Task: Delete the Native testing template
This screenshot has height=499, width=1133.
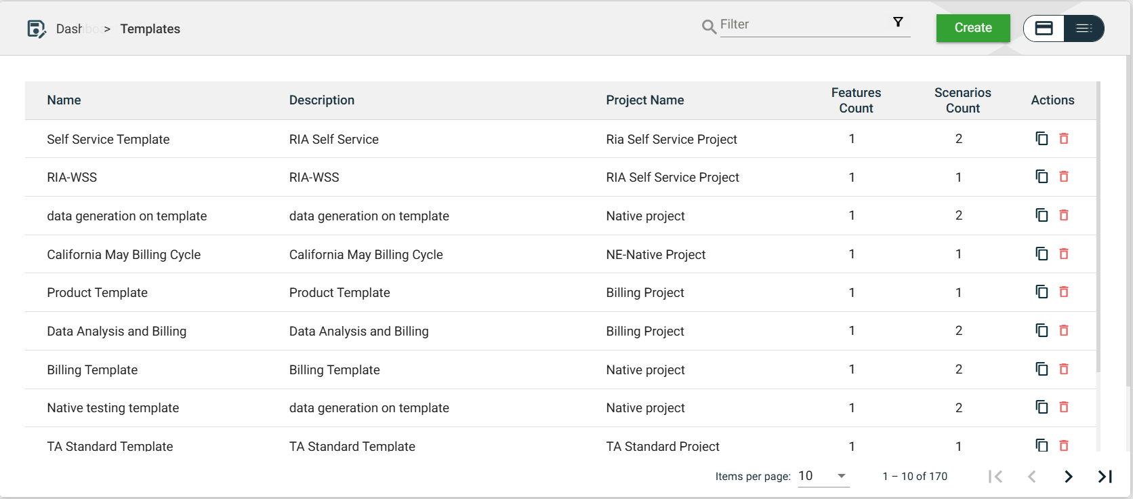Action: click(1064, 407)
